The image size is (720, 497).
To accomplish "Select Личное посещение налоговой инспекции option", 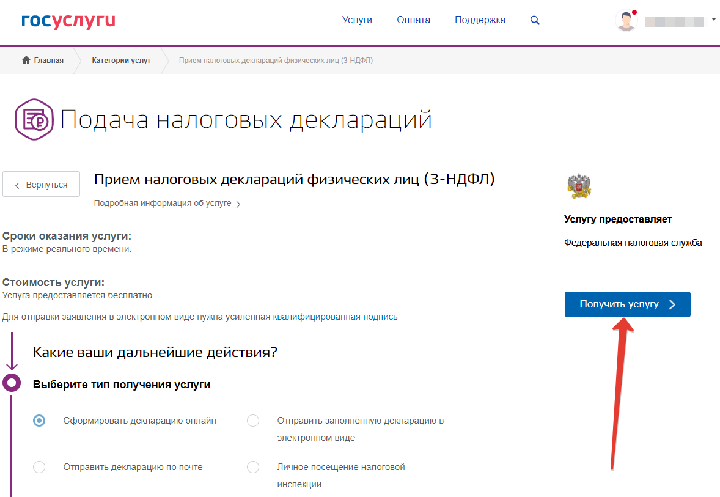I will point(253,466).
